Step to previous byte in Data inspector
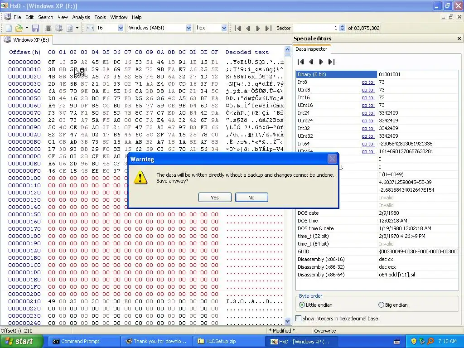 311,62
